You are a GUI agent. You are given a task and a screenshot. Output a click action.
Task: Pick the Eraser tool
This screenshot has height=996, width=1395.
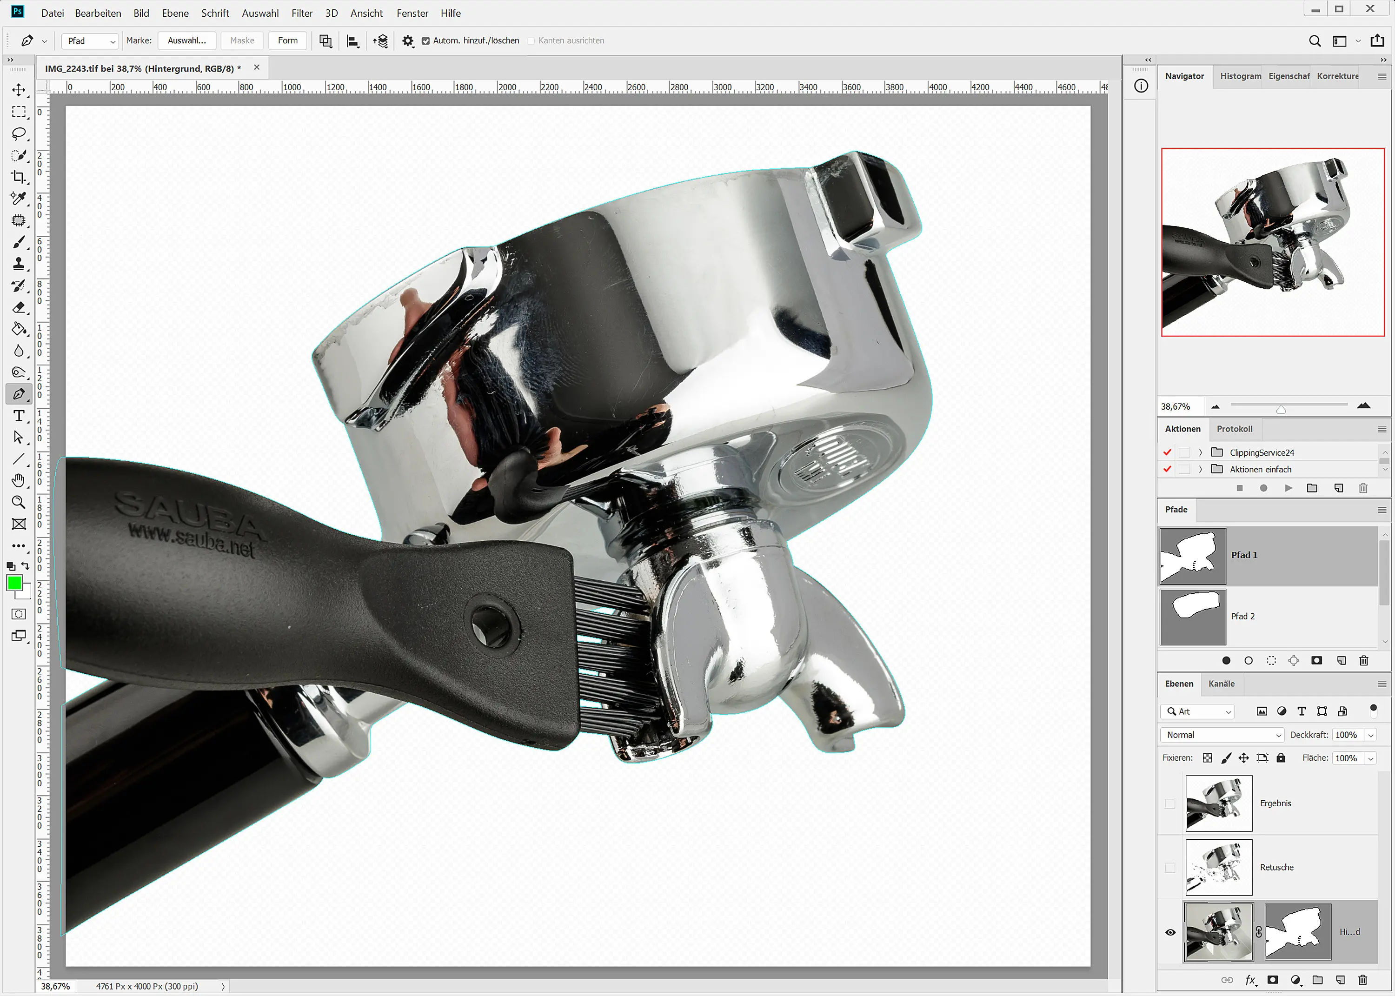coord(19,307)
